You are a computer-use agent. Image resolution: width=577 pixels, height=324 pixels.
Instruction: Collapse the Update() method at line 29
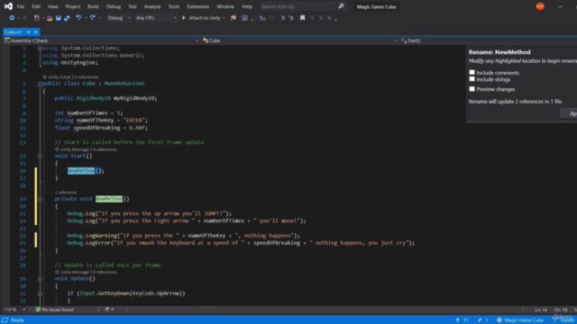(x=40, y=278)
